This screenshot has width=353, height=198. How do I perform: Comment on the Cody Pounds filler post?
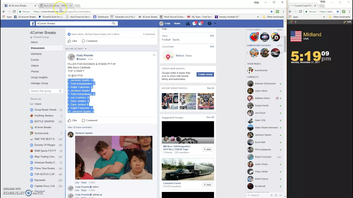[x=89, y=120]
